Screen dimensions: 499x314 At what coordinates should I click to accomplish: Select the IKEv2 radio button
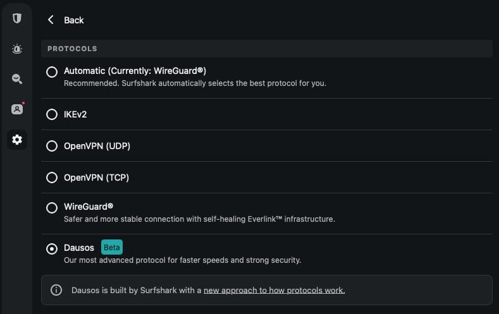coord(52,114)
